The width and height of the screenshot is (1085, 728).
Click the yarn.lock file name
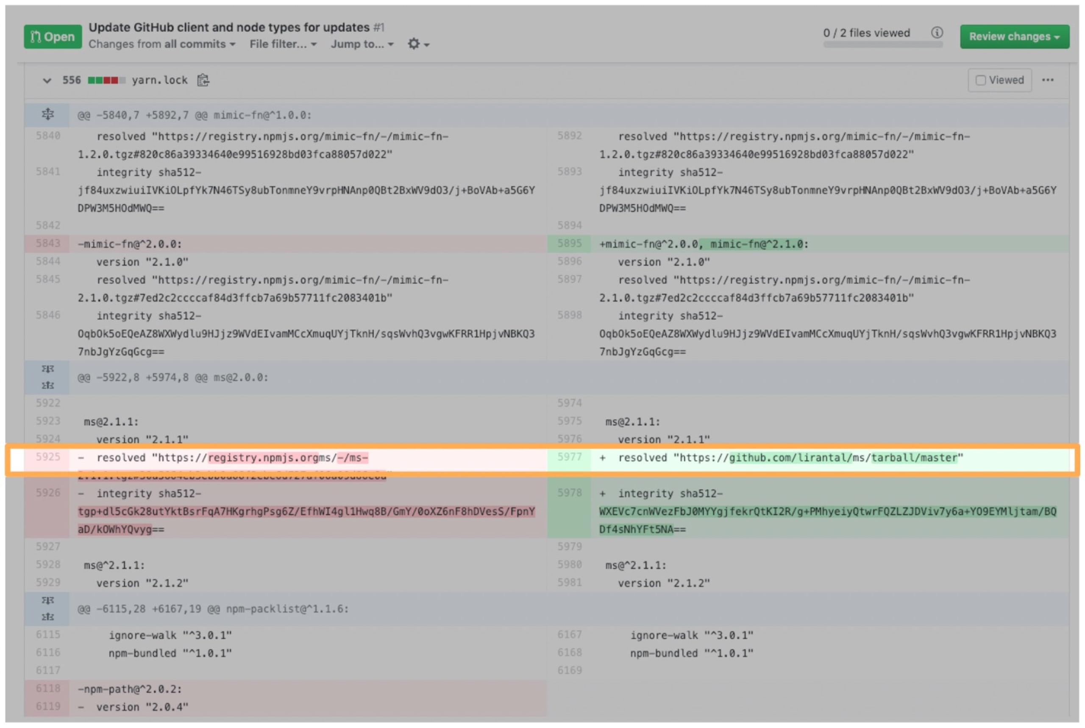160,80
